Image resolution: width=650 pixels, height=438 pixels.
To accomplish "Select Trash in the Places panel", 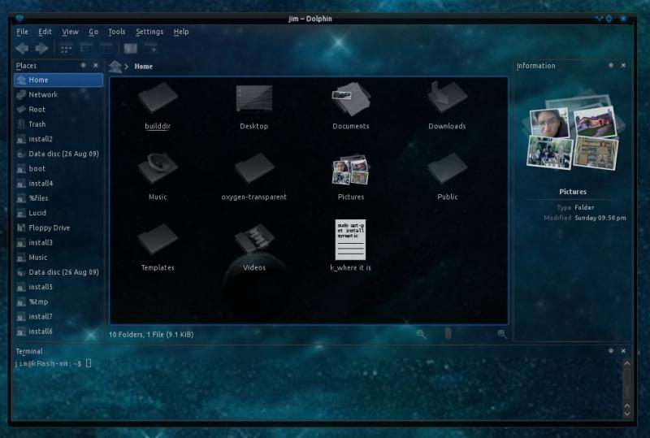I will tap(37, 124).
